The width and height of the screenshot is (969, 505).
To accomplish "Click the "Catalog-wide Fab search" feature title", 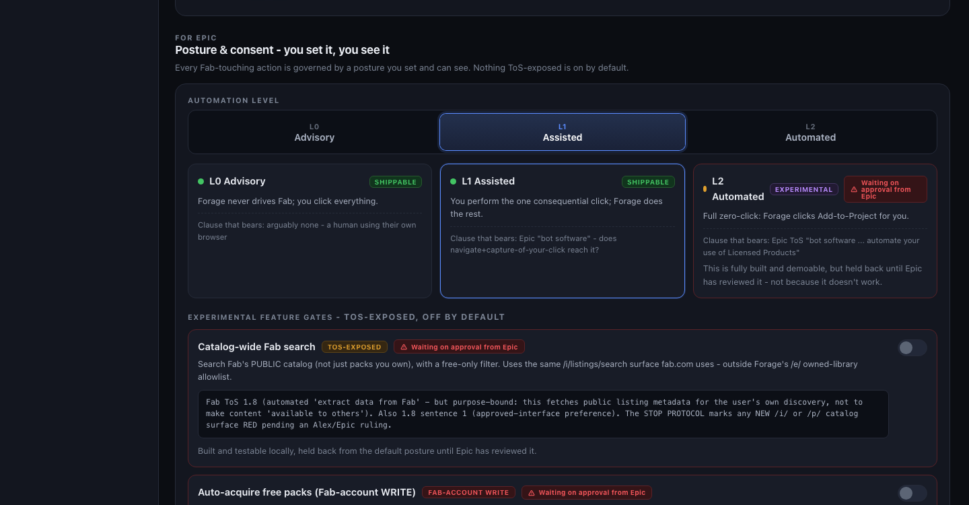I will coord(256,347).
